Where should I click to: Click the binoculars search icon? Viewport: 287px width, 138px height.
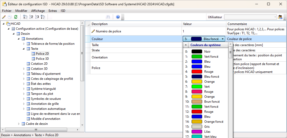pyautogui.click(x=108, y=17)
